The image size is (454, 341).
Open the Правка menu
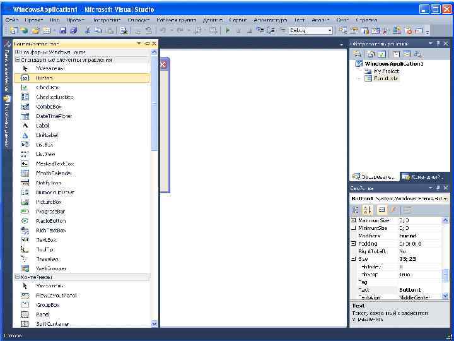(34, 20)
